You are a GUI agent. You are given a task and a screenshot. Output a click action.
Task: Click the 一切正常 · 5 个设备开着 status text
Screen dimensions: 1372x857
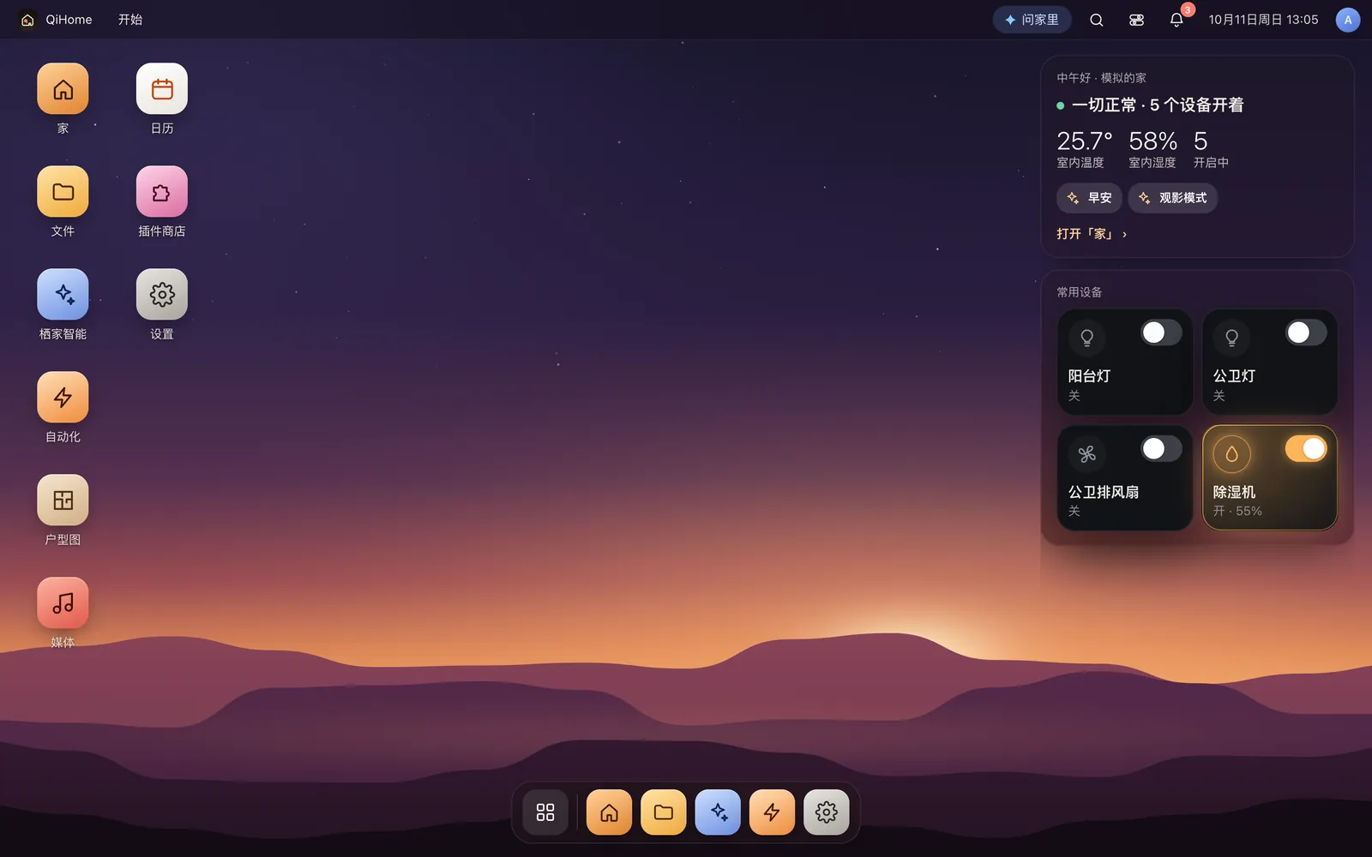pyautogui.click(x=1157, y=105)
